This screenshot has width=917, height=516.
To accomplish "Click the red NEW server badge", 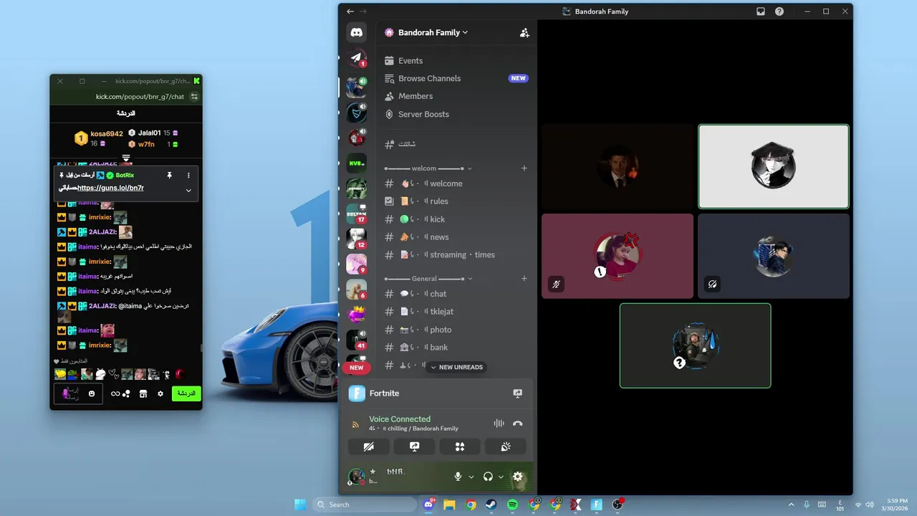I will click(356, 368).
